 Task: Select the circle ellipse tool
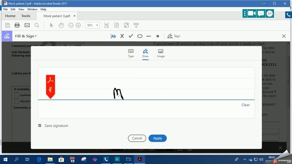[140, 36]
